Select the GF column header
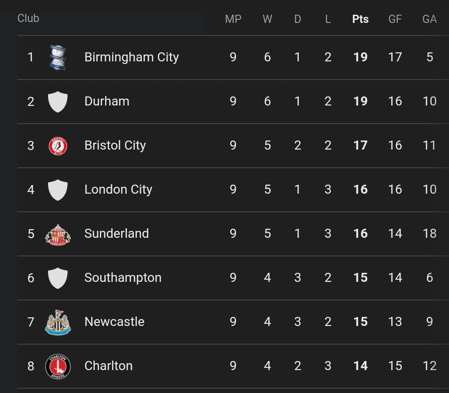The image size is (449, 393). 395,19
